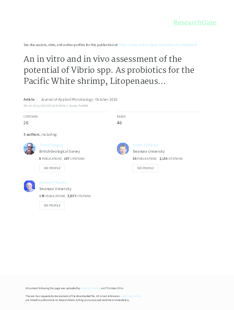Open the Andrew F Rowley name link beside his photo
The width and height of the screenshot is (234, 310).
(x=53, y=182)
